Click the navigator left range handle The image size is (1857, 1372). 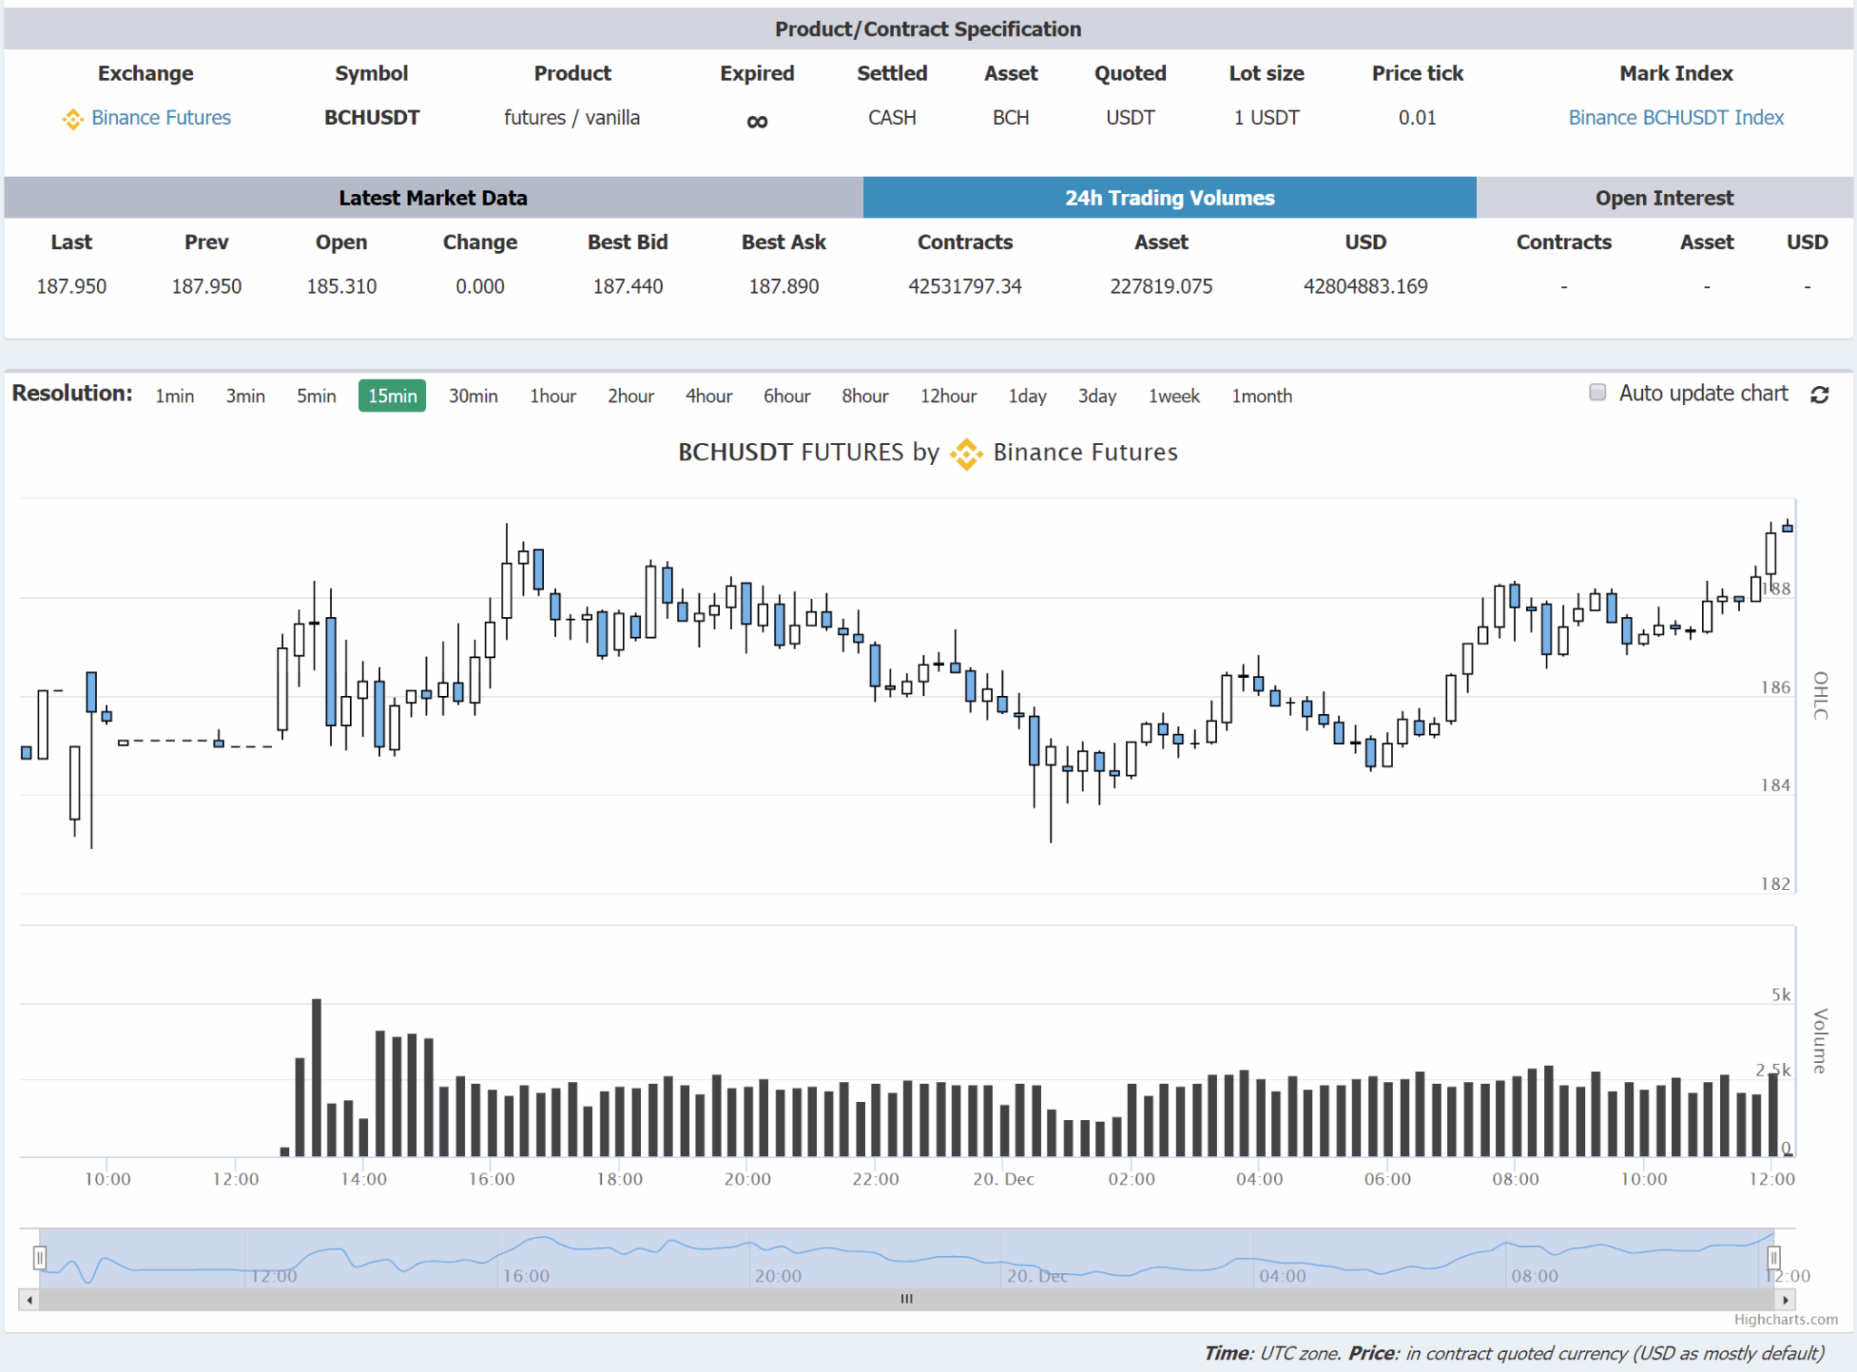[x=40, y=1258]
